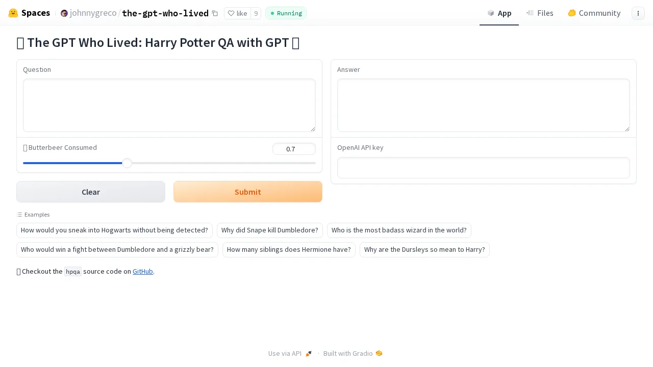Choose example about Hermione's siblings
653x367 pixels.
coord(289,249)
